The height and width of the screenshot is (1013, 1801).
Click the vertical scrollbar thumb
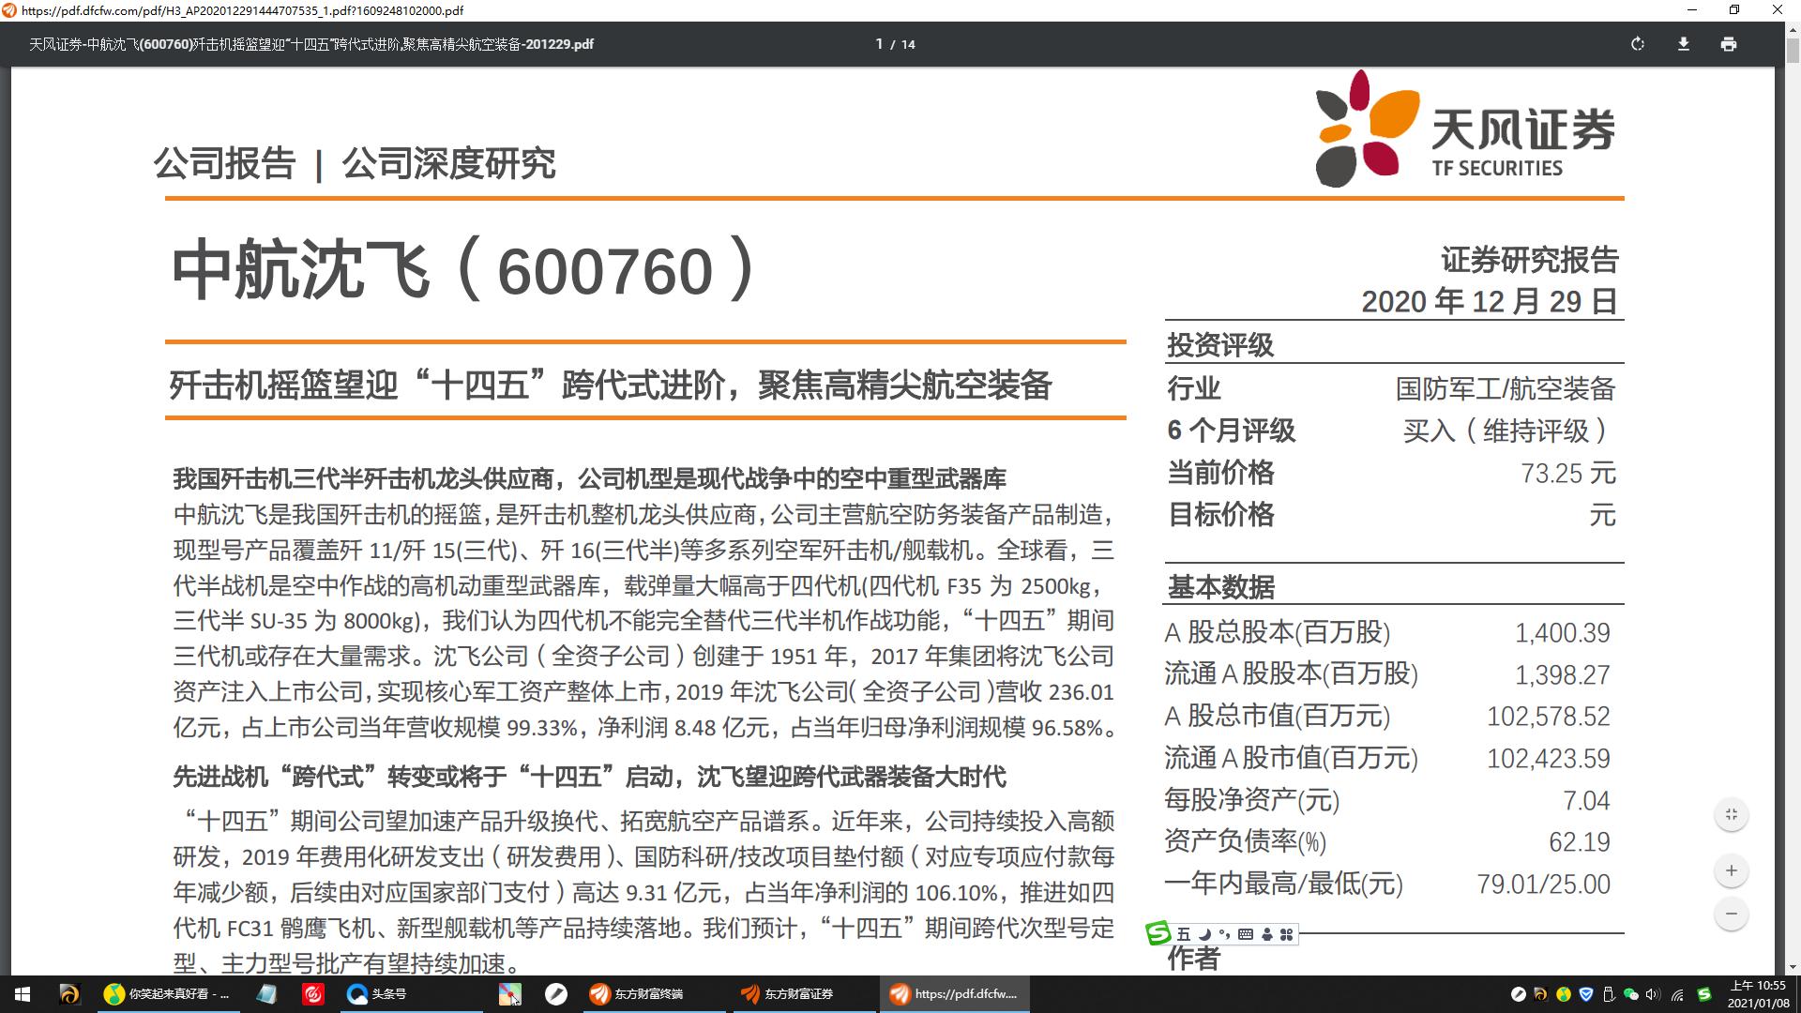tap(1793, 49)
